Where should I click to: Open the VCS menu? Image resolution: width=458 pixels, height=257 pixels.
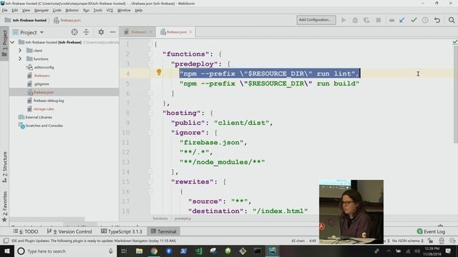click(109, 10)
